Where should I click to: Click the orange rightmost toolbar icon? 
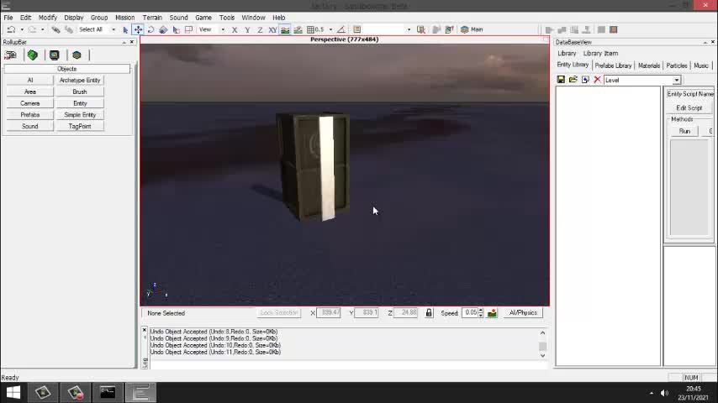pos(614,29)
